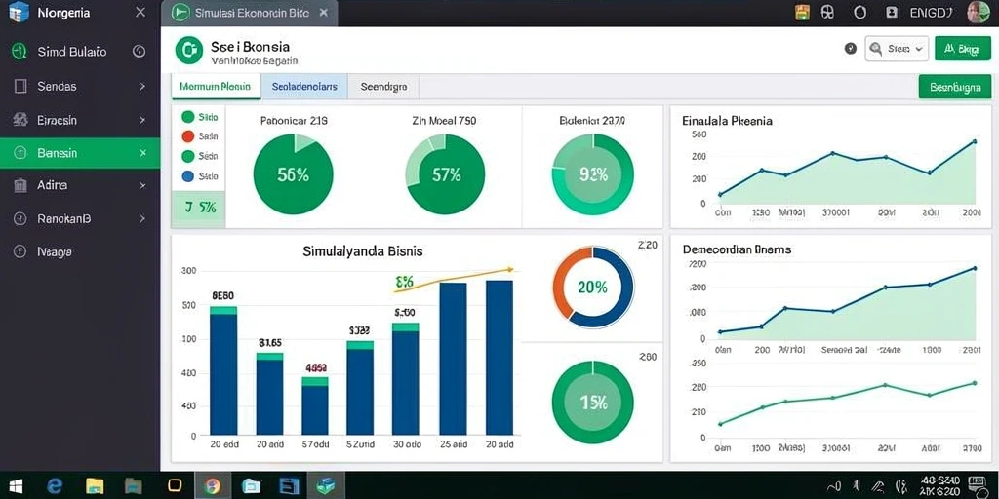Click the green Beanbugna button
The height and width of the screenshot is (499, 999).
pyautogui.click(x=955, y=87)
